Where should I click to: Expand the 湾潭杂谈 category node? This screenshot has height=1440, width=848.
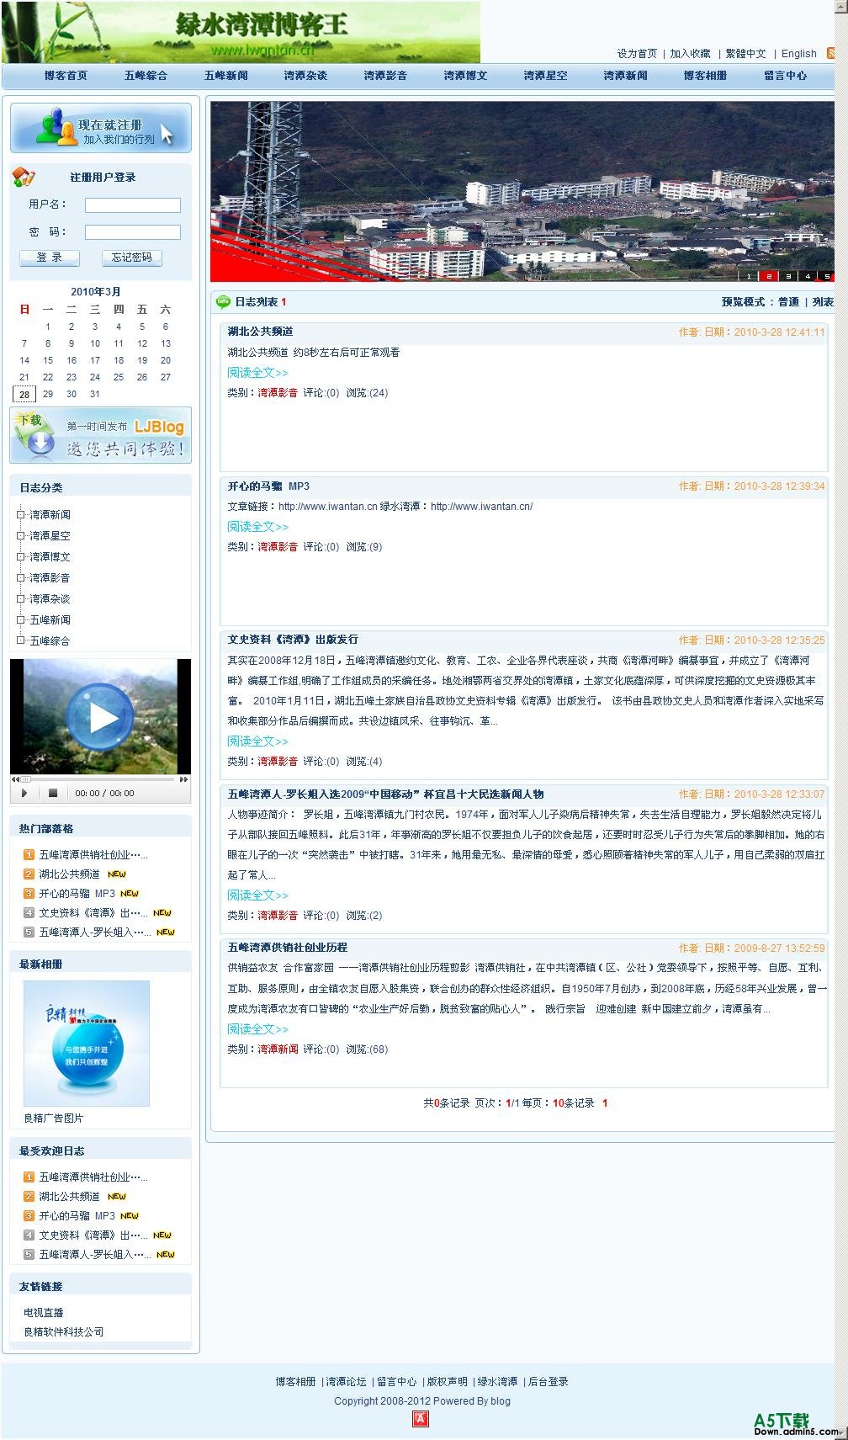click(x=21, y=598)
